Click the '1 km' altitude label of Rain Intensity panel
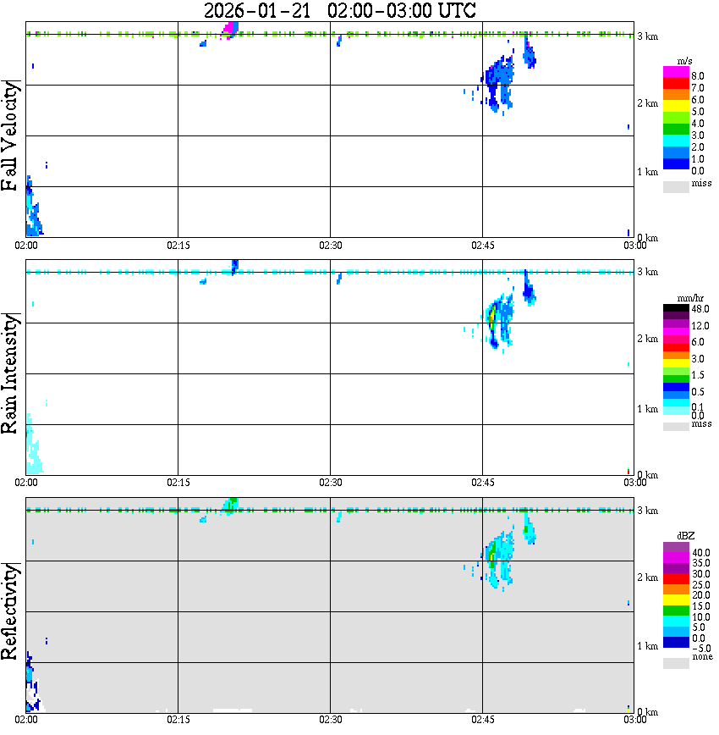This screenshot has height=735, width=719. [x=647, y=409]
